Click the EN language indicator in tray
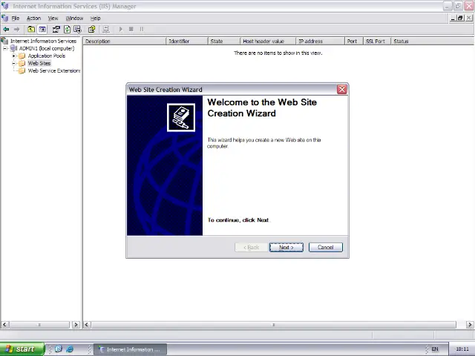The width and height of the screenshot is (475, 356). click(435, 349)
